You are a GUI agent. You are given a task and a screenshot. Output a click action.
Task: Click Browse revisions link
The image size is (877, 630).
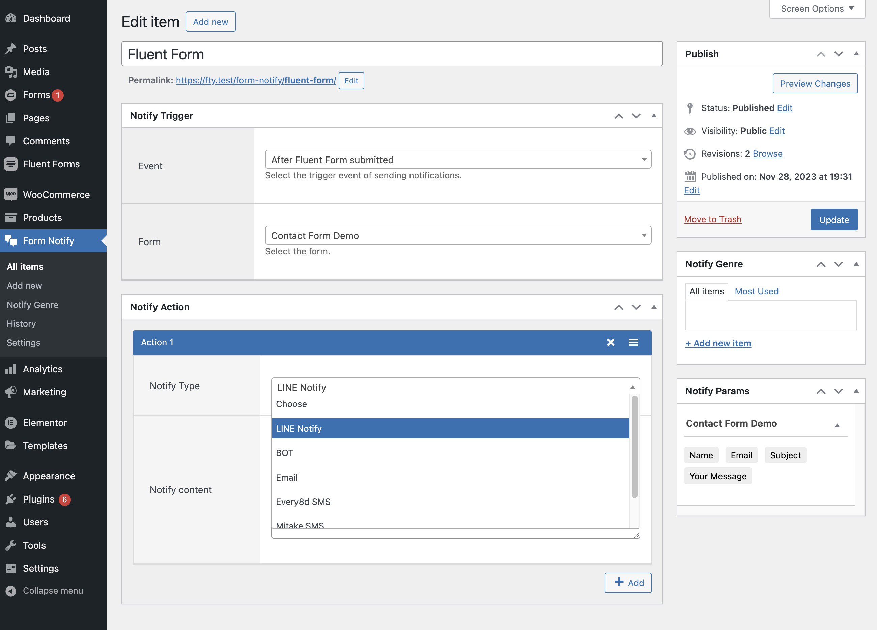pos(768,153)
